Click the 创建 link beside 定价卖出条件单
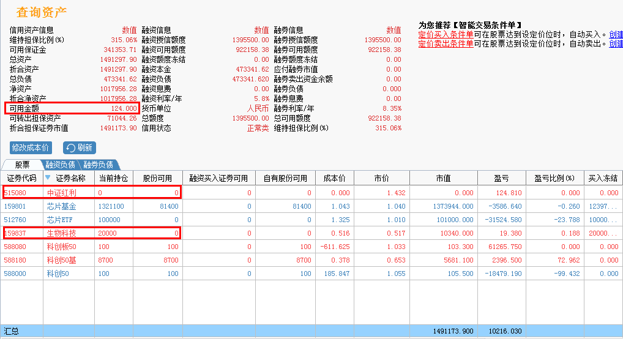 (x=616, y=43)
